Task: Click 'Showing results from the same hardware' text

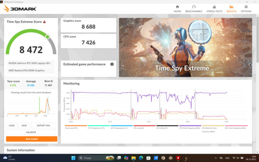Action: (x=31, y=93)
